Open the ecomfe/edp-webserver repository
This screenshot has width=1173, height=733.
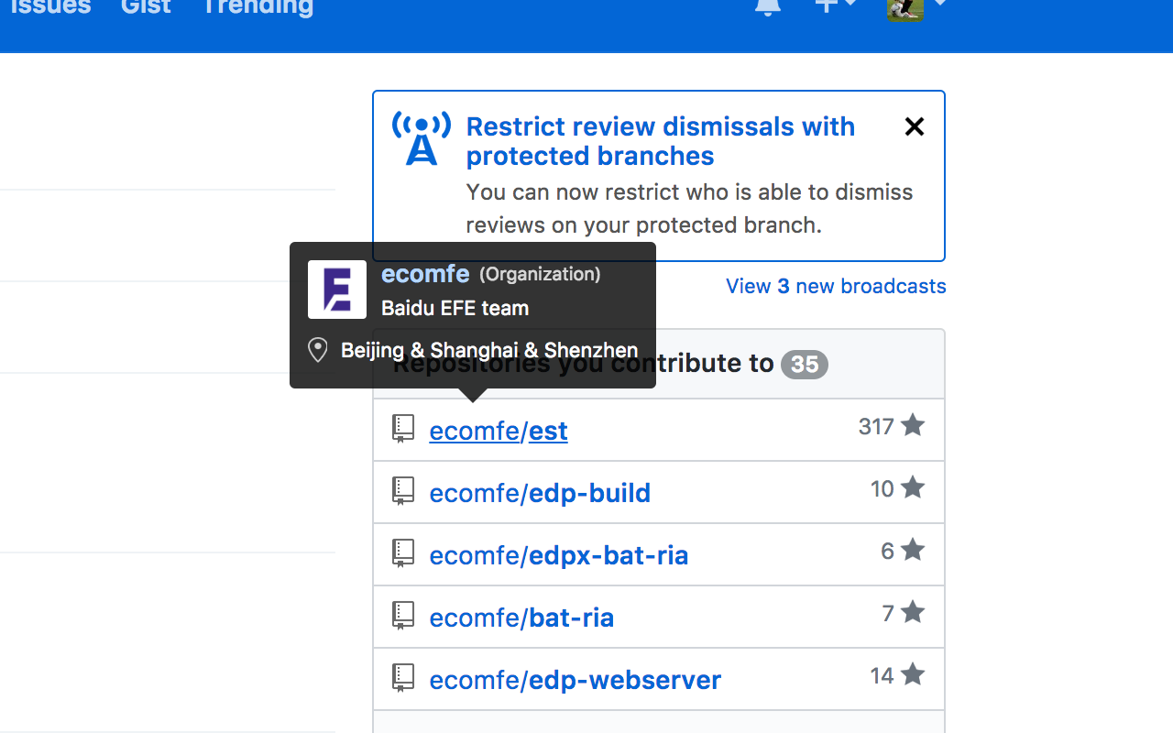576,680
